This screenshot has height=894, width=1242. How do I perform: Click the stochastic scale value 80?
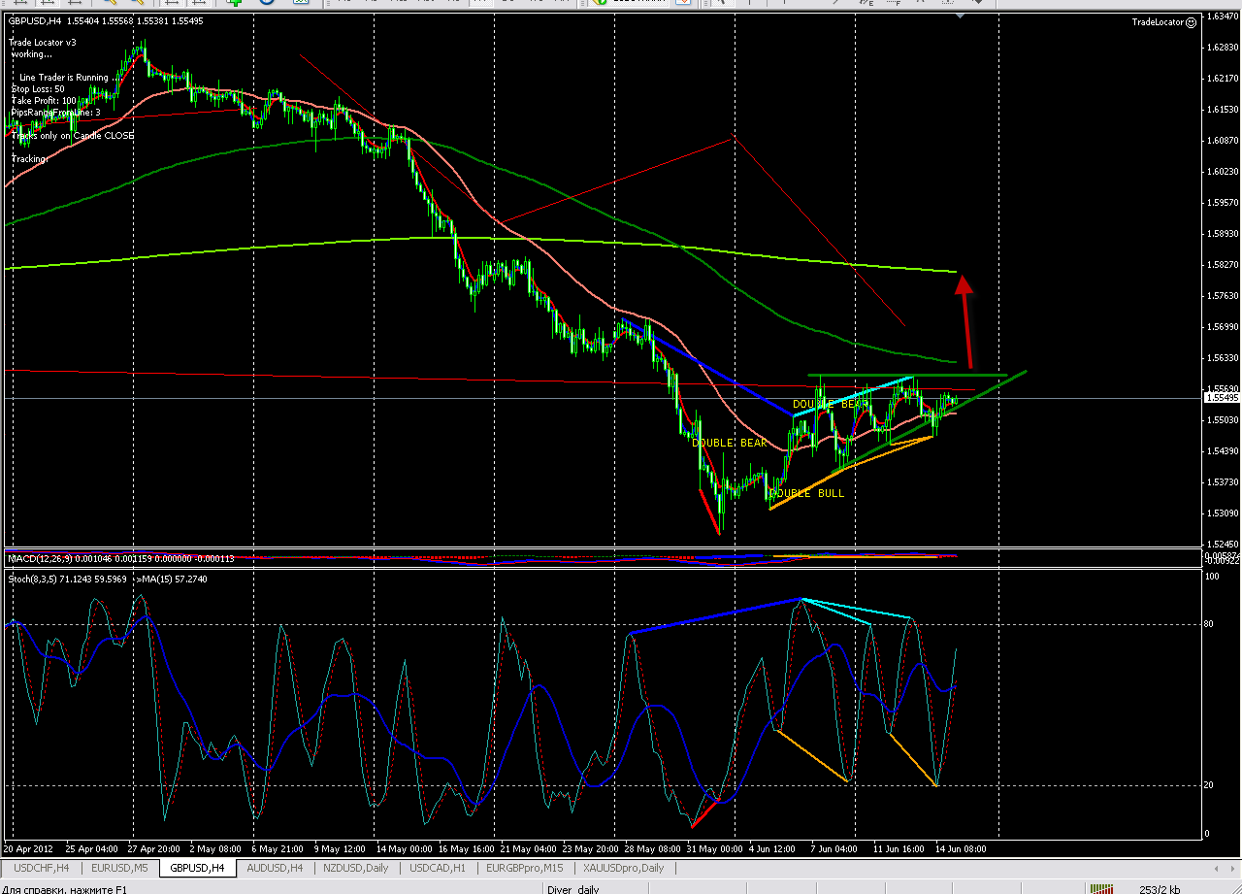(1209, 624)
